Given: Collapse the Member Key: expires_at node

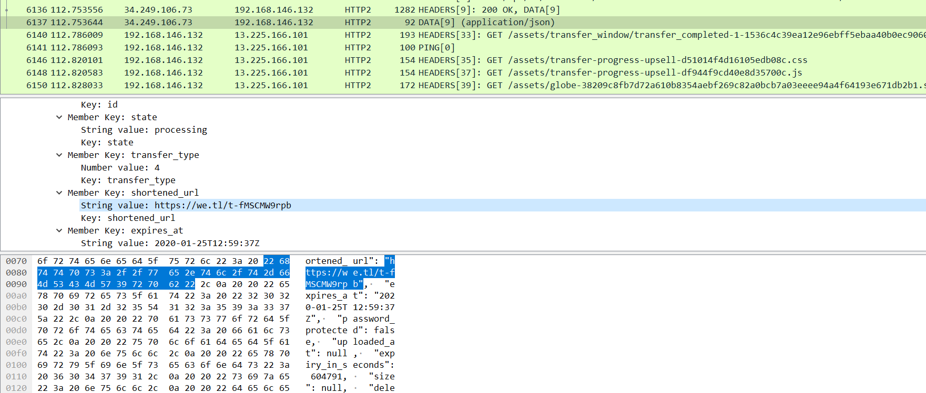Looking at the screenshot, I should (x=59, y=230).
